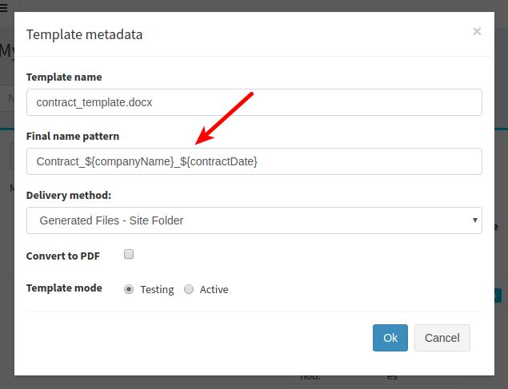The image size is (508, 389).
Task: Click the Active label text
Action: click(214, 289)
